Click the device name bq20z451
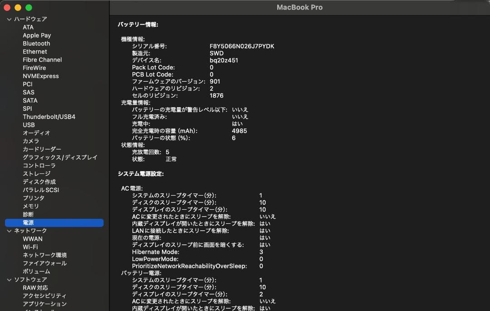The image size is (490, 311). (224, 60)
